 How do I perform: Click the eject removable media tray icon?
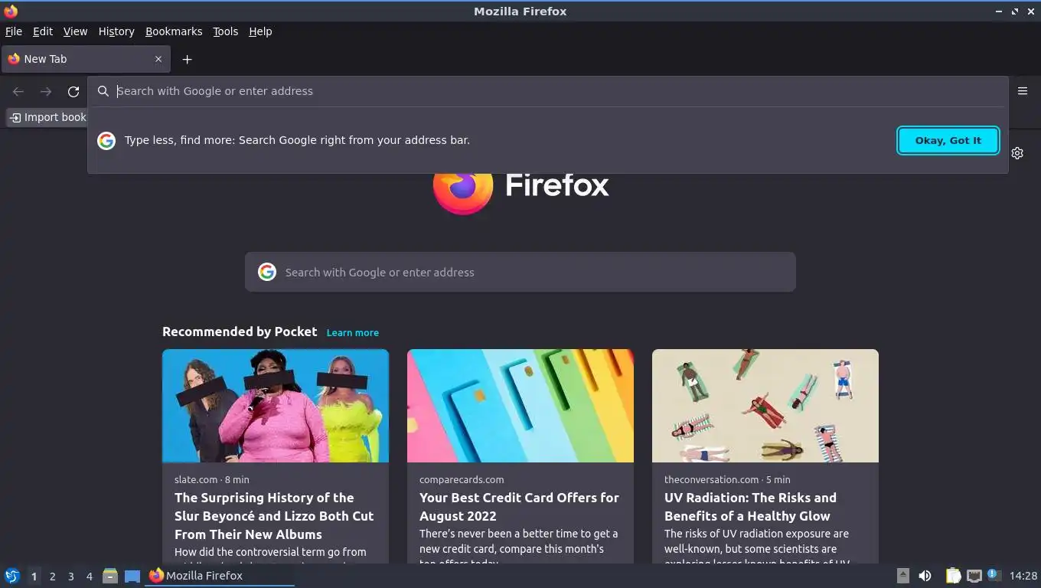[x=903, y=576]
